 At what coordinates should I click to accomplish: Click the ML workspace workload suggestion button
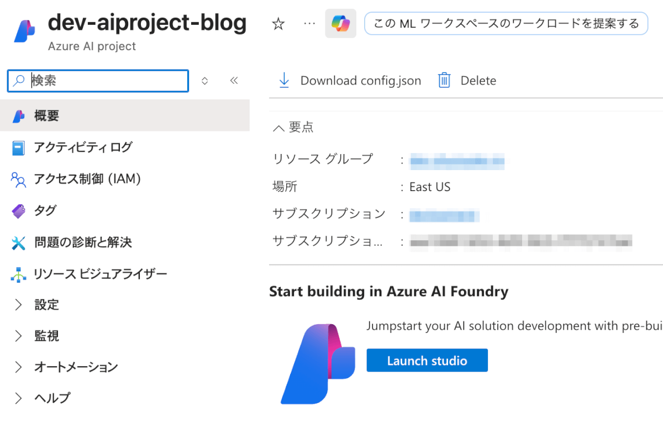(x=506, y=24)
